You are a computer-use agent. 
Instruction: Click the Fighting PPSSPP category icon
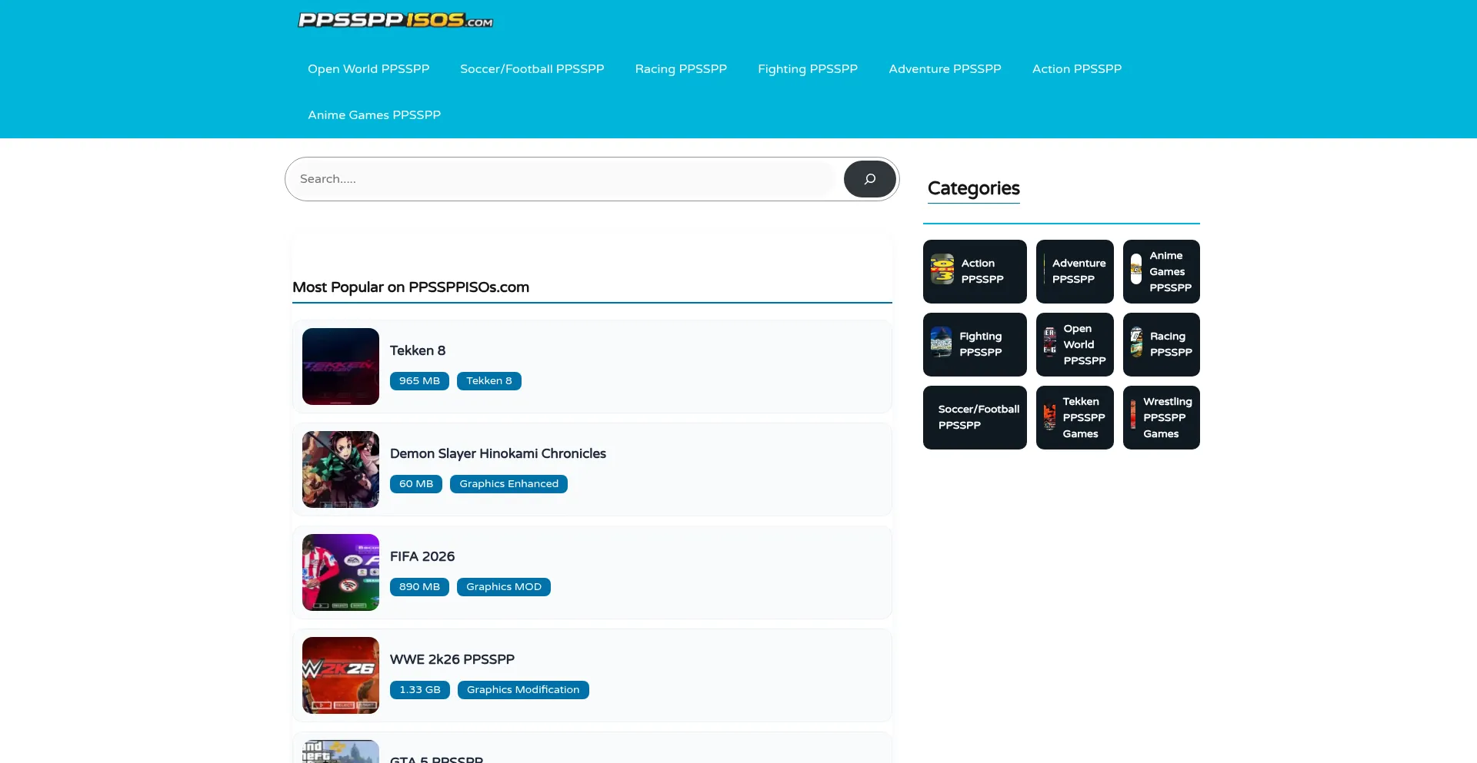[x=942, y=342]
